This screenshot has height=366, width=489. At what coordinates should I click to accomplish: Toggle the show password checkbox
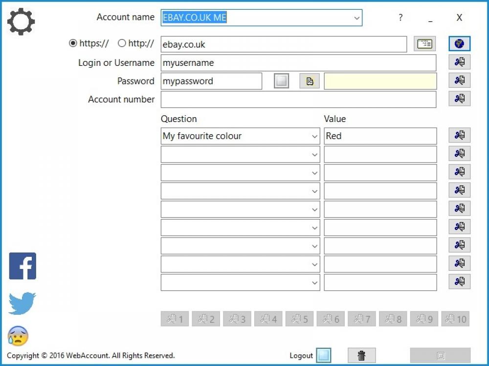[281, 81]
